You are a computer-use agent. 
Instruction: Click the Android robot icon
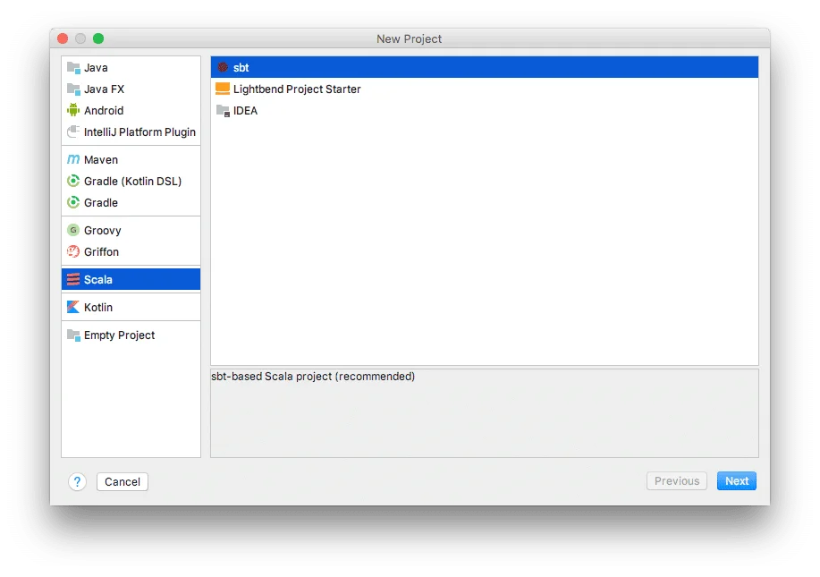[73, 110]
